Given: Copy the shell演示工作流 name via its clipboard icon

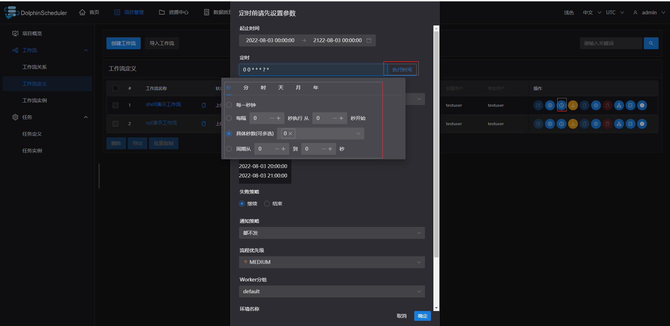Looking at the screenshot, I should point(204,105).
